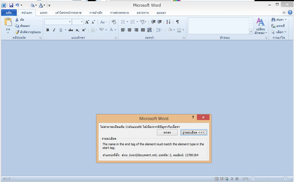Open the font size dropdown

point(82,22)
